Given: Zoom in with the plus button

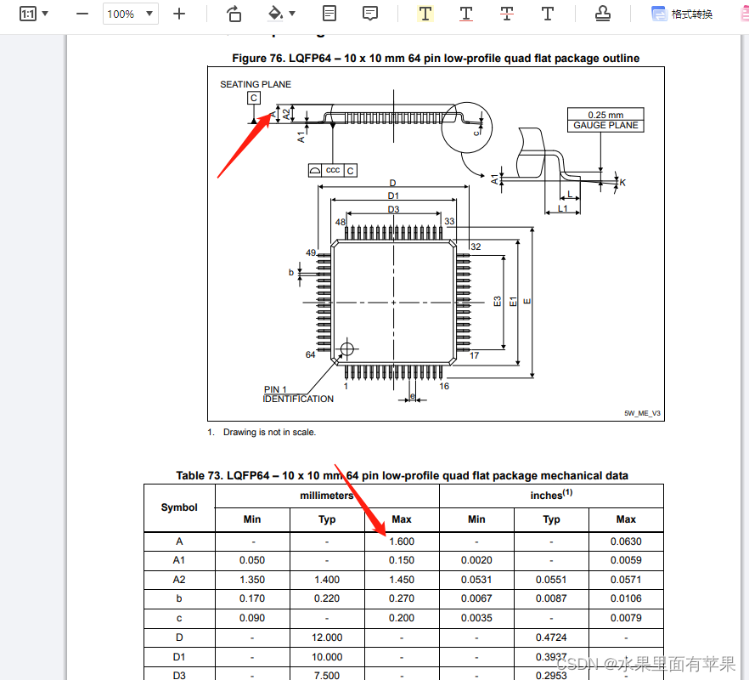Looking at the screenshot, I should 179,14.
